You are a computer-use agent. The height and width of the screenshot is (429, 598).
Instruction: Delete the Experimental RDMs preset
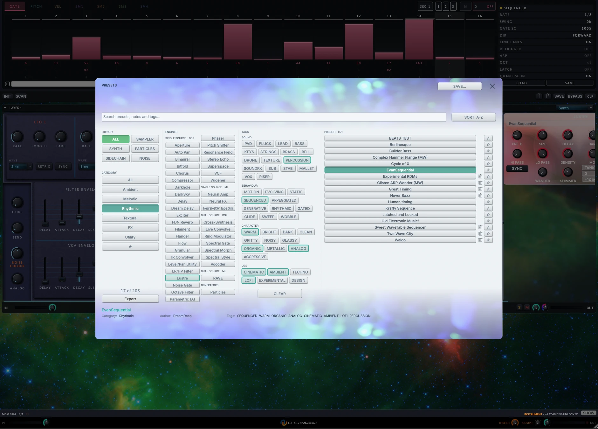coord(480,176)
